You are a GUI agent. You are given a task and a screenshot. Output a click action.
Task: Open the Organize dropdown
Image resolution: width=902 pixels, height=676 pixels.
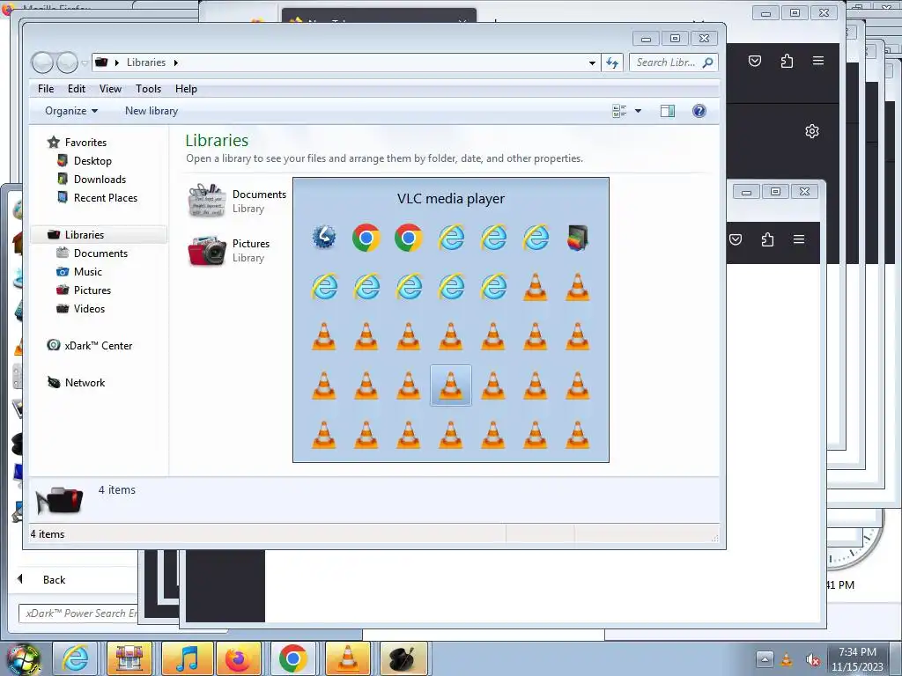pyautogui.click(x=71, y=111)
